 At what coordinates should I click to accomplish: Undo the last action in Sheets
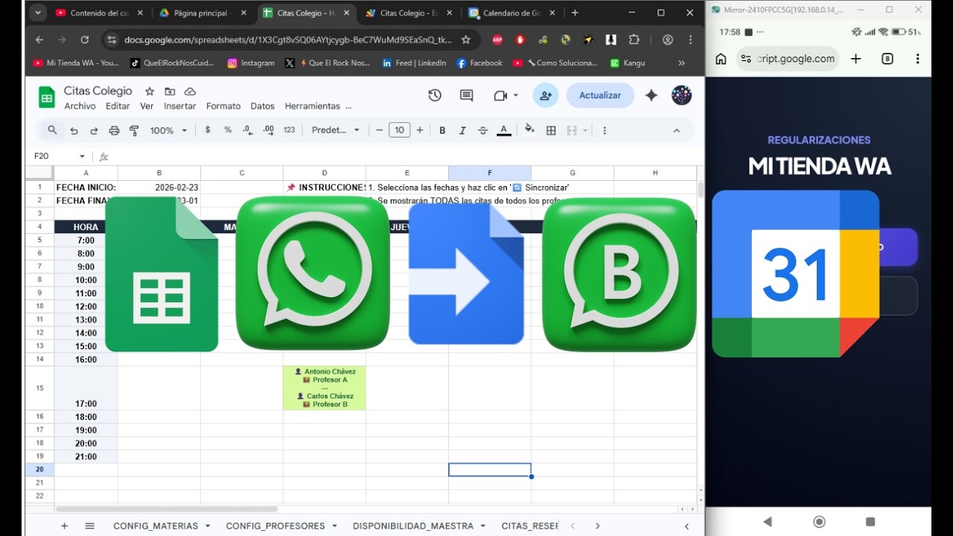(74, 130)
